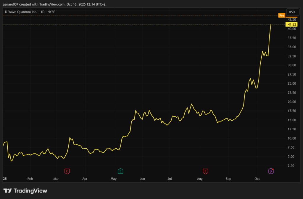This screenshot has height=199, width=303.
Task: Click the purple lightning event icon near October
Action: click(x=271, y=171)
